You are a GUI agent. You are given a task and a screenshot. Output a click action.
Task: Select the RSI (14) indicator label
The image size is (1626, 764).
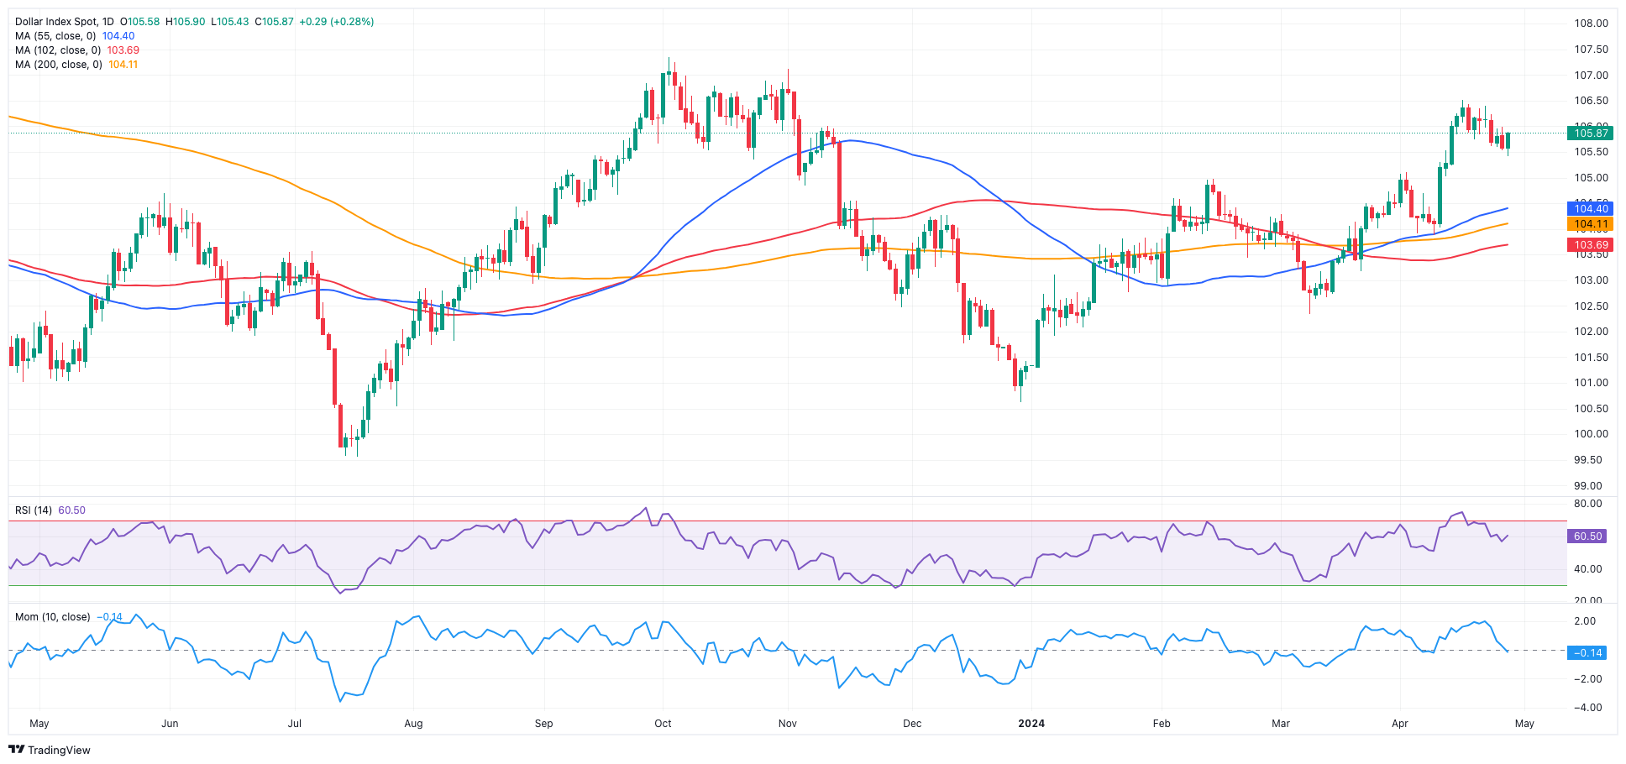pos(34,510)
